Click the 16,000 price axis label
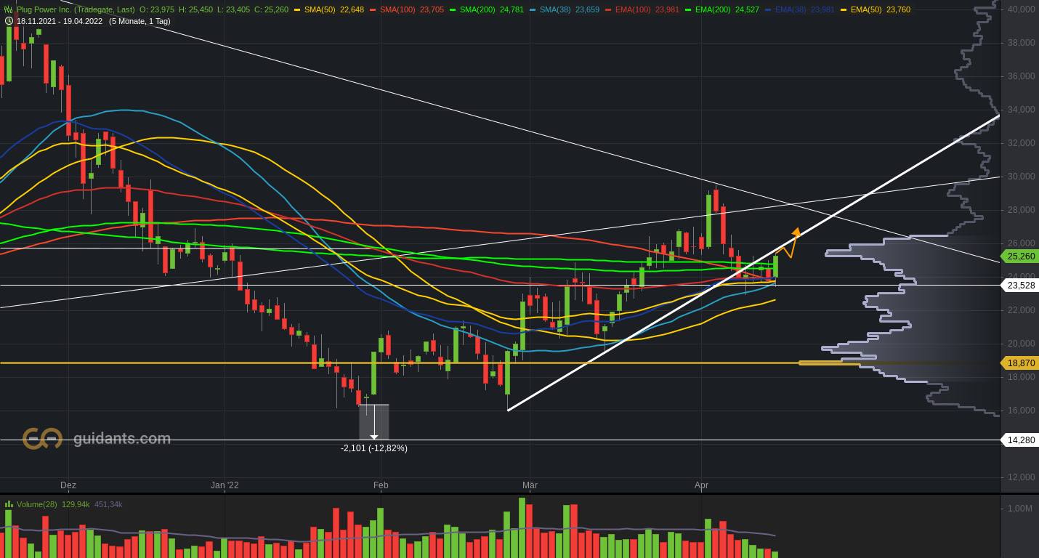The image size is (1039, 558). pos(1021,411)
